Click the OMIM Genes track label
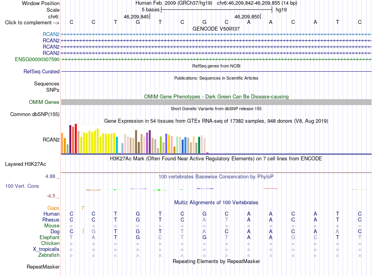 [x=44, y=102]
